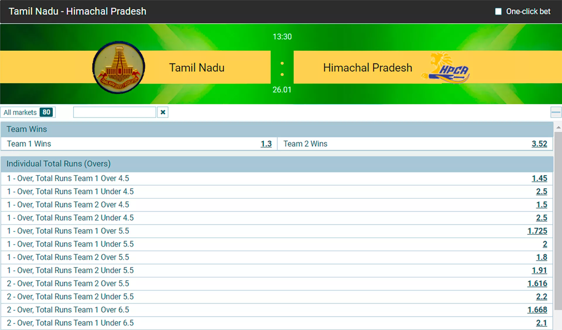562x330 pixels.
Task: Check the One-click bet setting box
Action: pyautogui.click(x=497, y=11)
